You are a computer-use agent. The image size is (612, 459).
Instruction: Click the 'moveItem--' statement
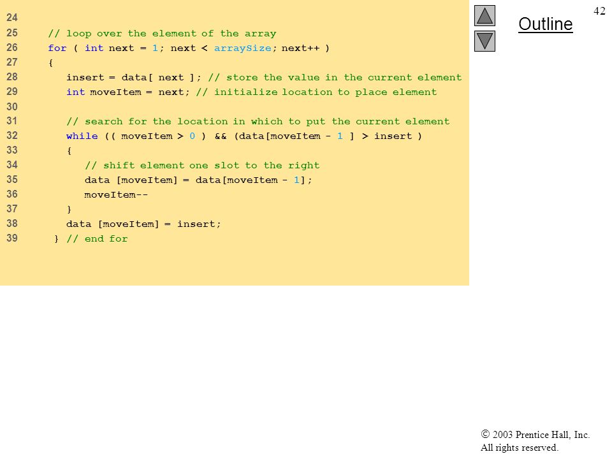click(116, 194)
